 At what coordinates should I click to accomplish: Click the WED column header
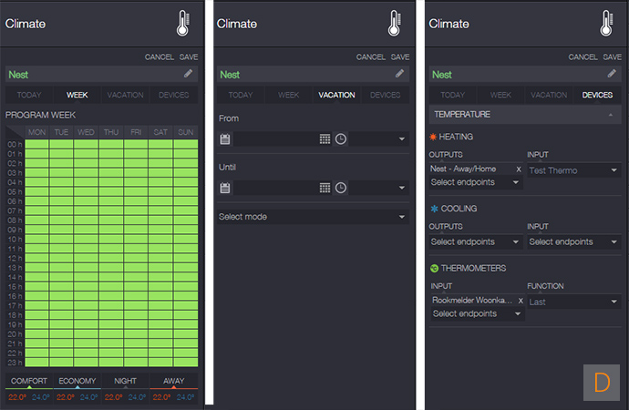pos(86,132)
